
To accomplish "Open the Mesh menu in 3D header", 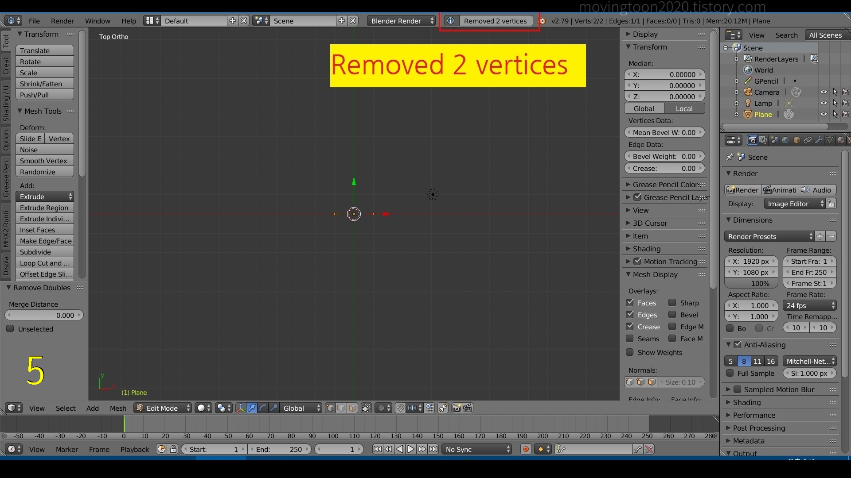I will pos(118,408).
